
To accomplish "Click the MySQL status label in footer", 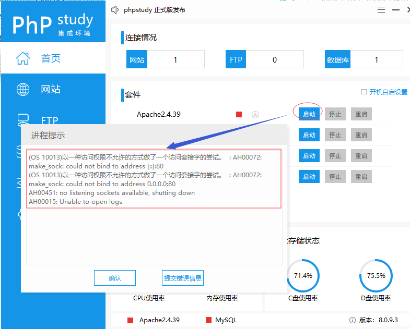I will 226,320.
